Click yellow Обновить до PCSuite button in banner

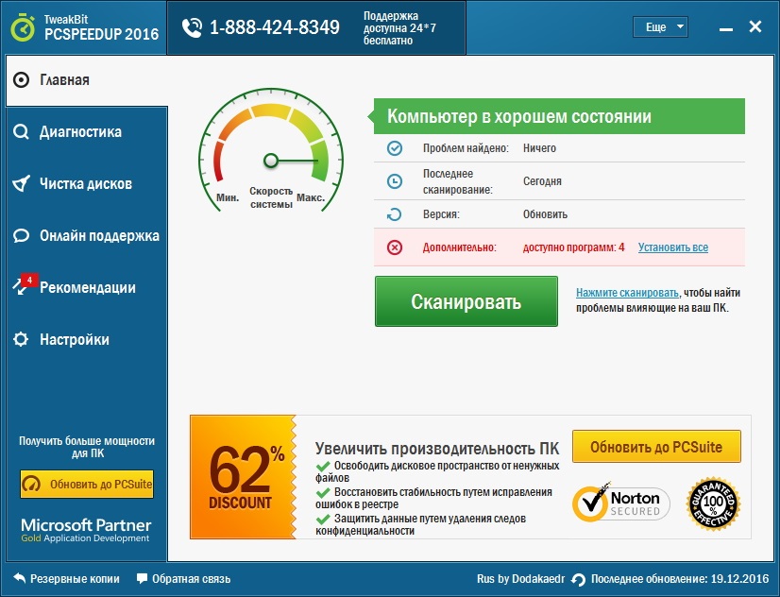coord(656,446)
